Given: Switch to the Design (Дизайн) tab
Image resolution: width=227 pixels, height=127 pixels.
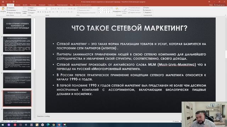Looking at the screenshot, I should [25, 5].
